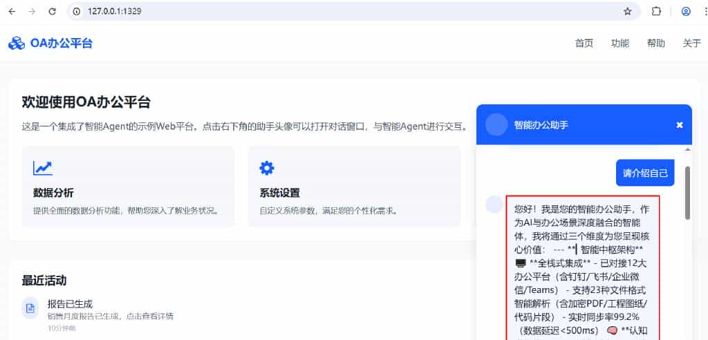Click the 报告已生成 document icon
The height and width of the screenshot is (340, 708).
click(30, 308)
